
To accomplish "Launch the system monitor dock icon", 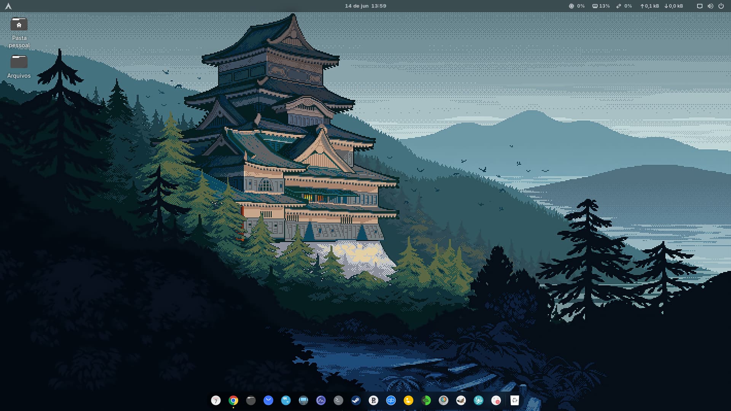I will pos(321,400).
